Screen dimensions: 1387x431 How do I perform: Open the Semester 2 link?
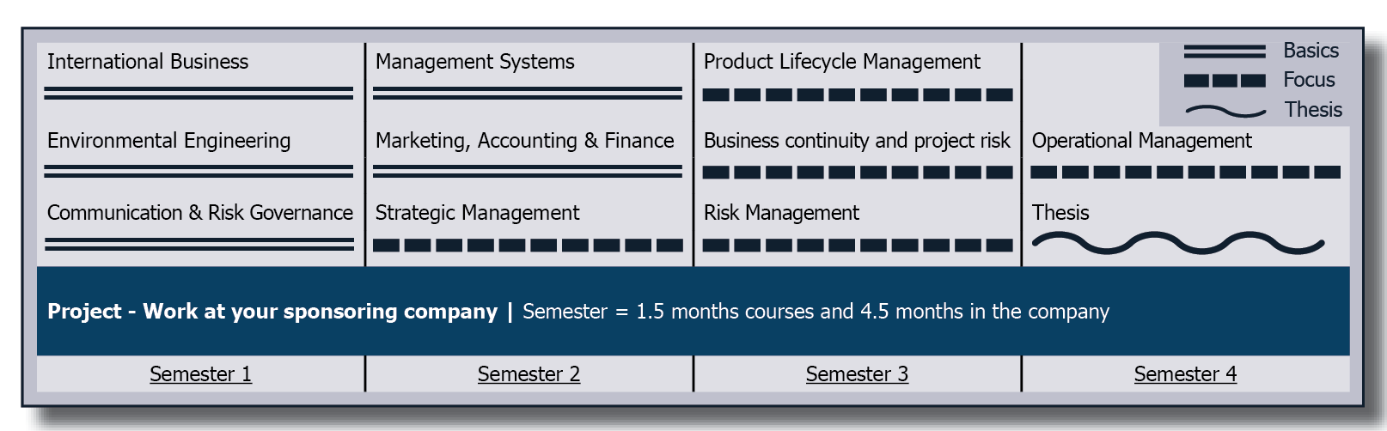[x=529, y=374]
